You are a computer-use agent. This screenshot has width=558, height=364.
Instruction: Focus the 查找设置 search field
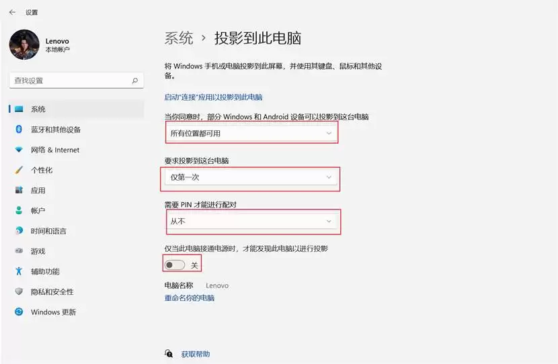tap(77, 81)
